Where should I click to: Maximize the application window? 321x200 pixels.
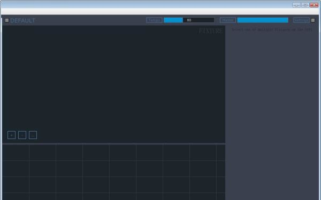(305, 5)
